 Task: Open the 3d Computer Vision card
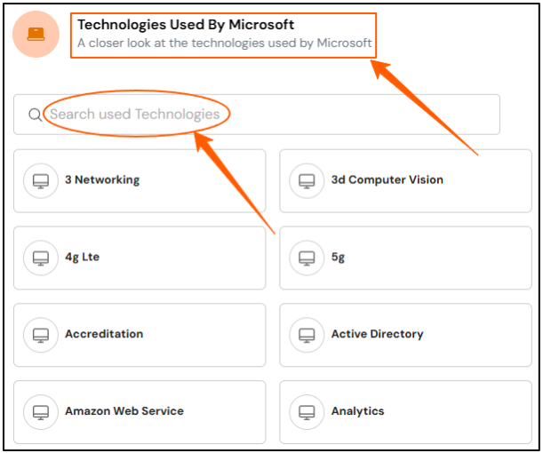click(405, 181)
